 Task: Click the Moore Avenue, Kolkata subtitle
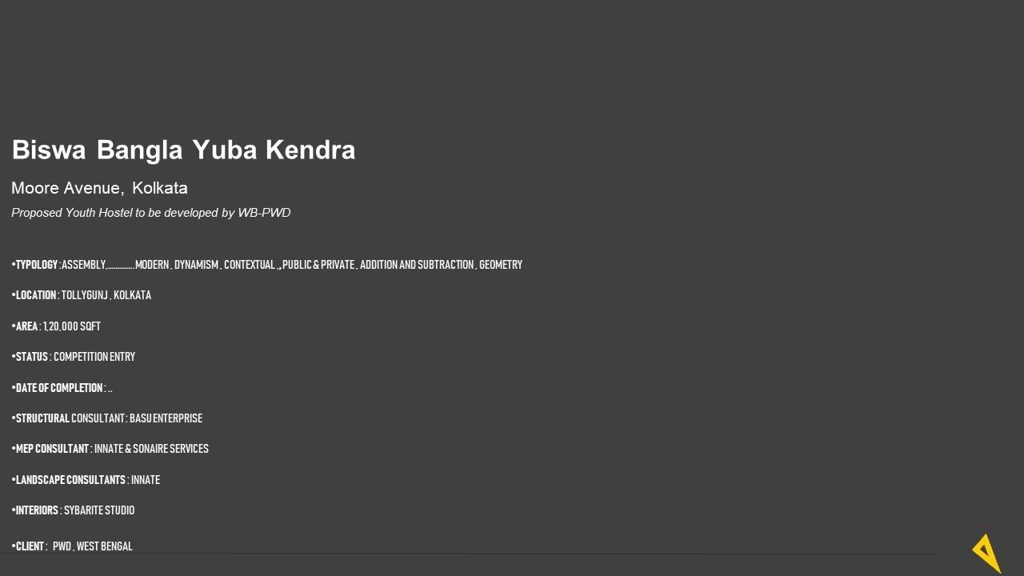point(99,188)
